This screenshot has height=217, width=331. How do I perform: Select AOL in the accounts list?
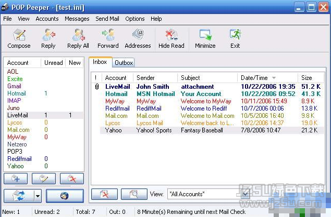[x=13, y=72]
